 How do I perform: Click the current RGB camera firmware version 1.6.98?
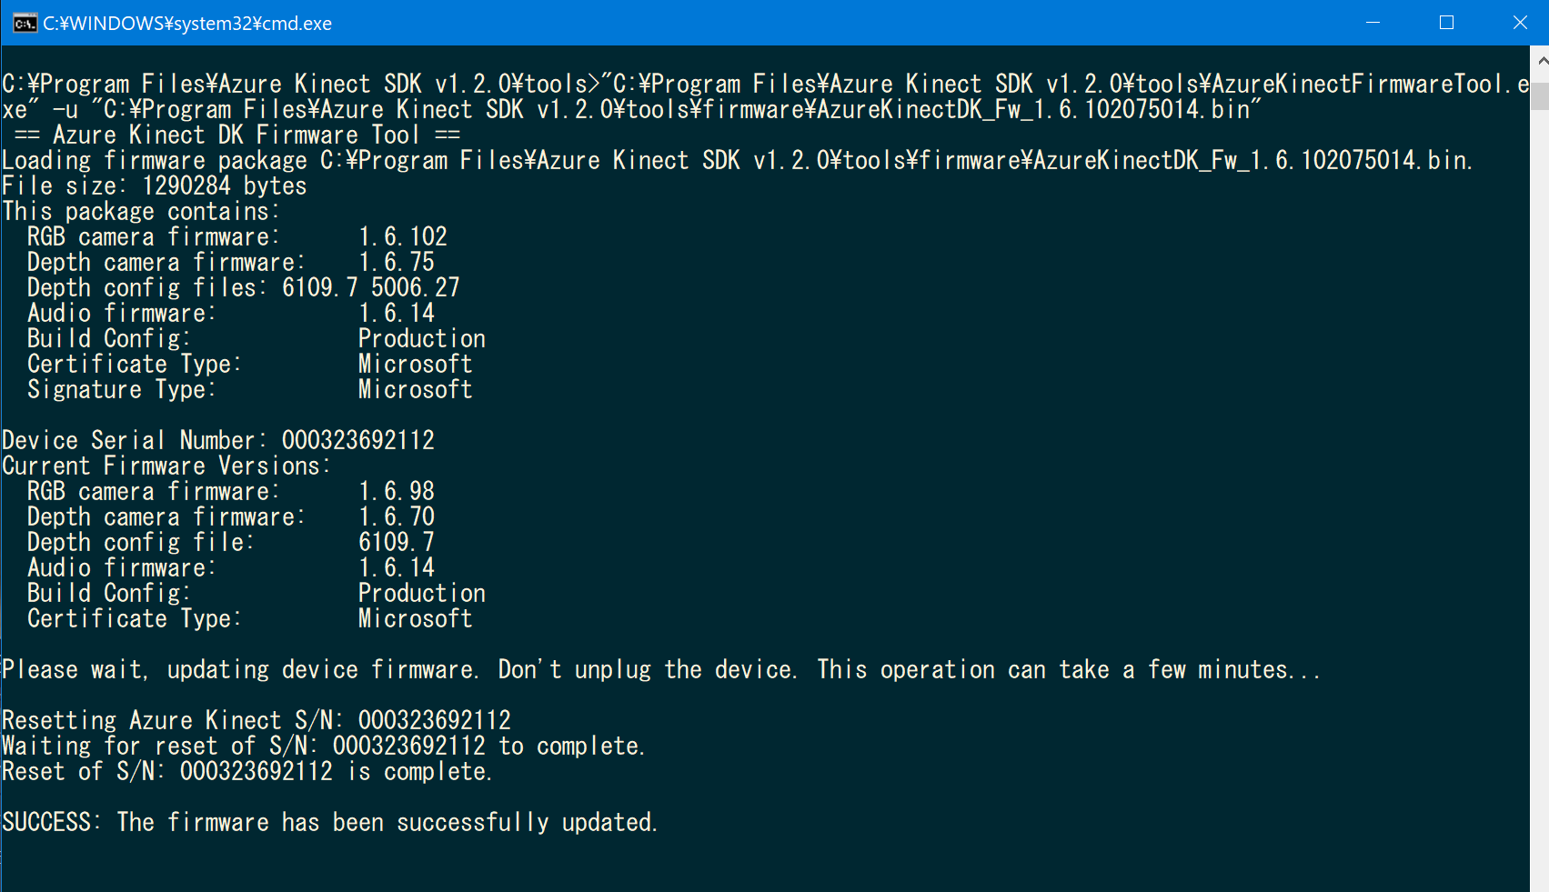pyautogui.click(x=397, y=492)
